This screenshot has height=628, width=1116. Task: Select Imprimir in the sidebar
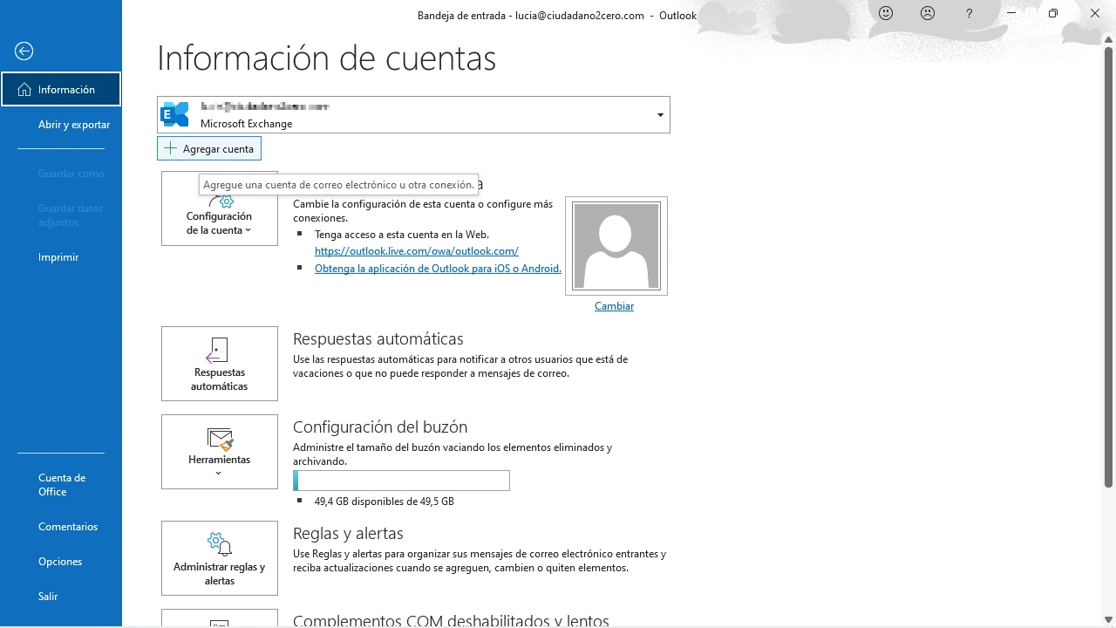click(x=58, y=257)
